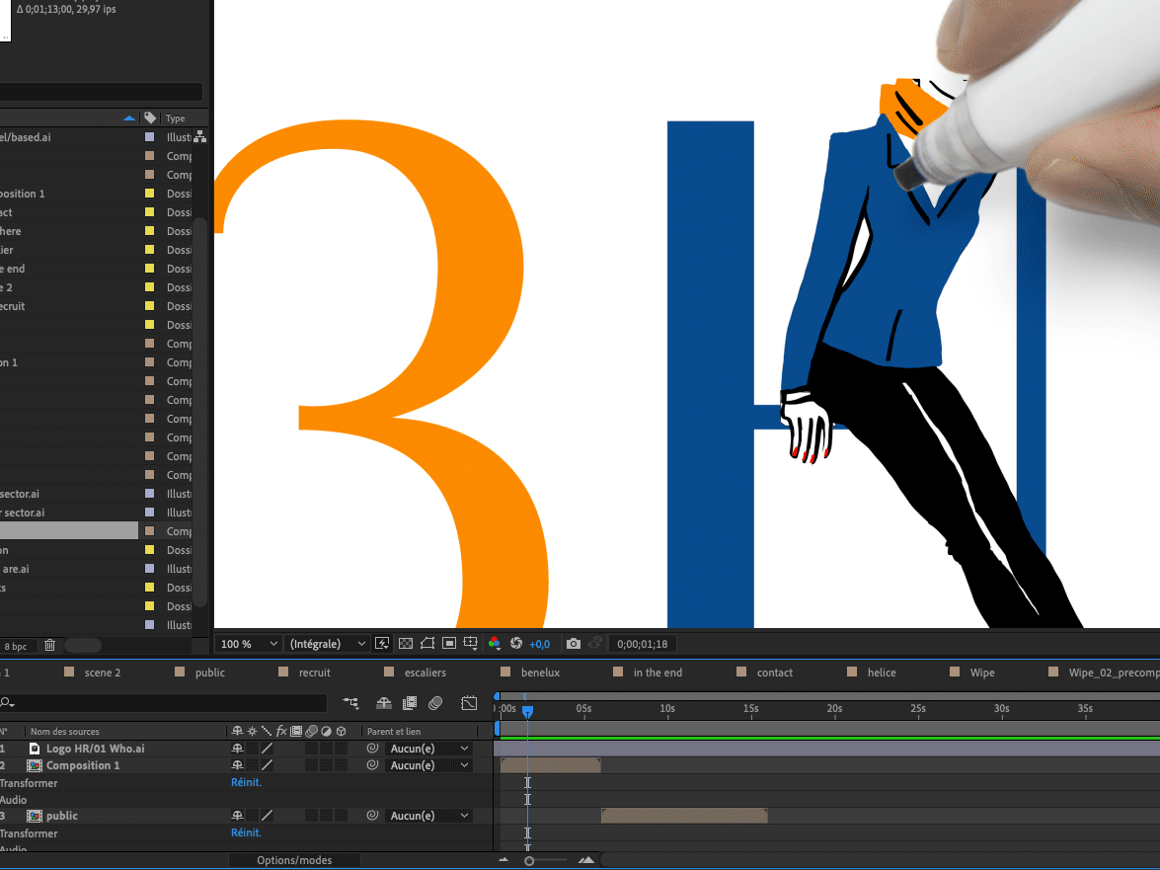Open the grid and guide options icon
Screen dimensions: 1160x870
471,644
